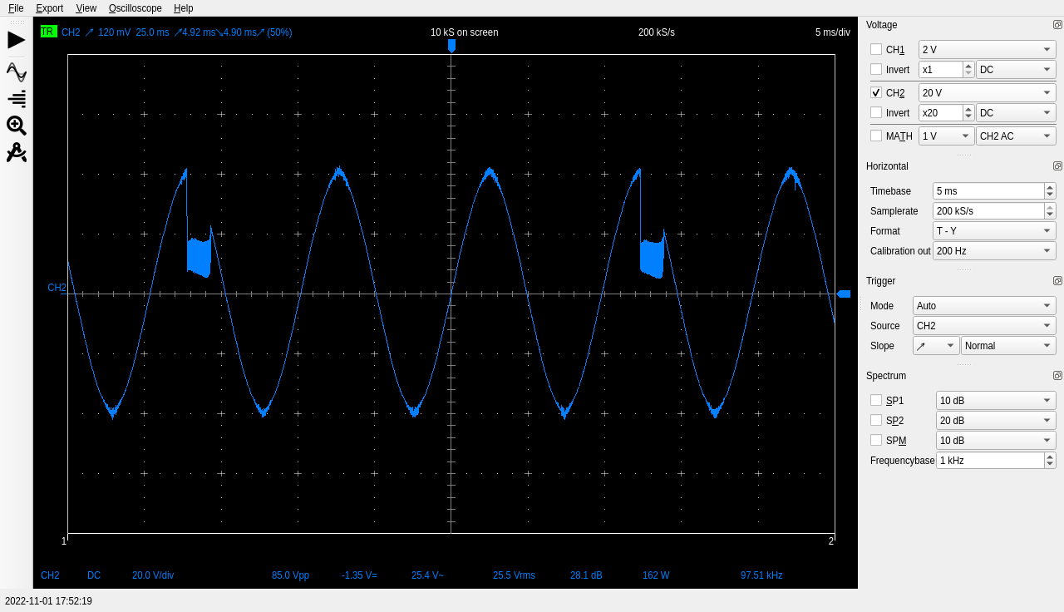Click cursor marker 2 at bottom right
Viewport: 1064px width, 612px height.
[830, 541]
